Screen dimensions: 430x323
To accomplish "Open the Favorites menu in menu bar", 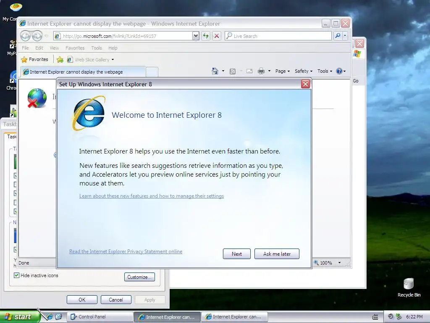I will pyautogui.click(x=75, y=48).
